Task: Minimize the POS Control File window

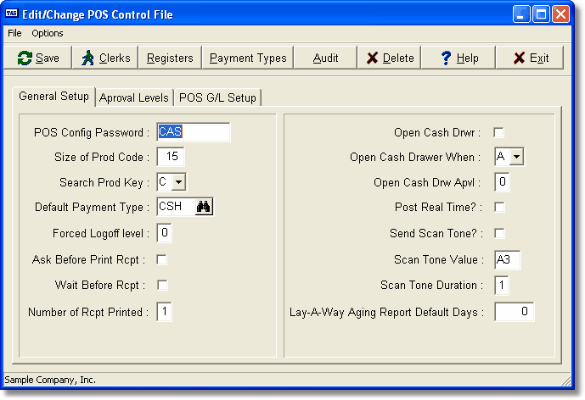Action: click(521, 14)
